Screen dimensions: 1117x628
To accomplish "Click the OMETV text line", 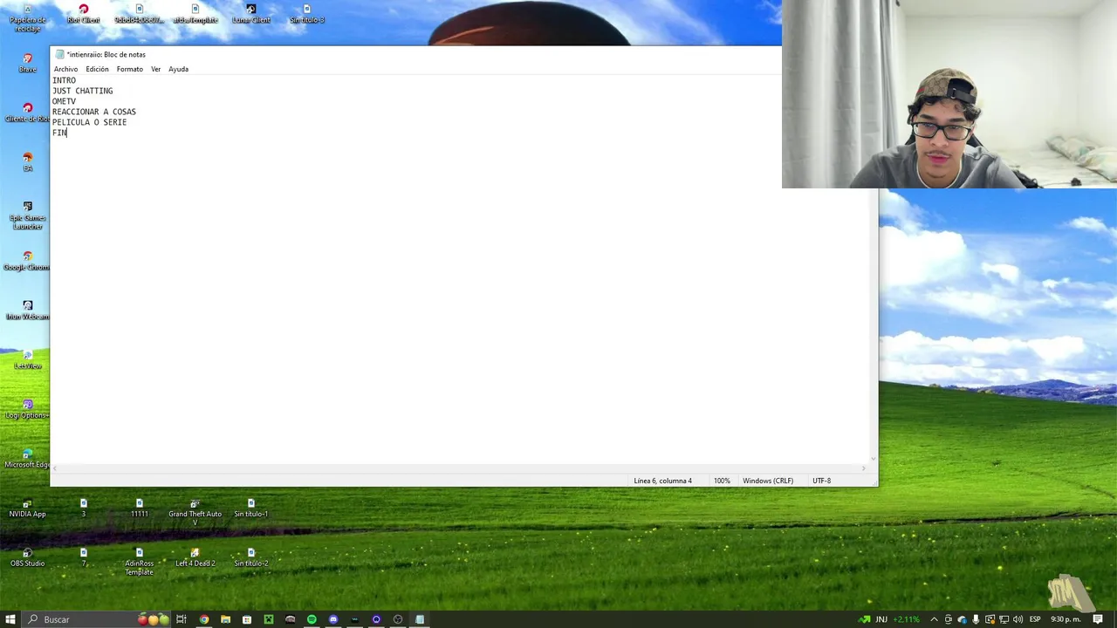I will (x=64, y=101).
